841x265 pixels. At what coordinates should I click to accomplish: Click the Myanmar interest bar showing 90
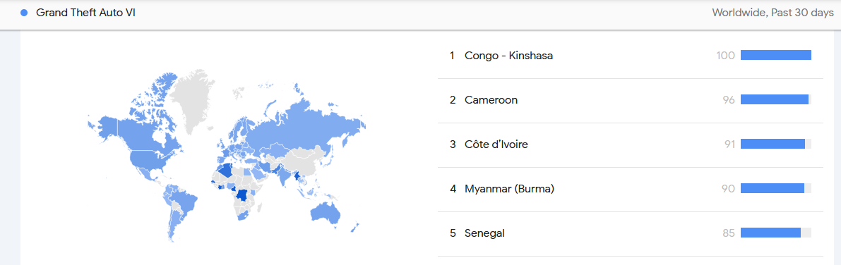click(x=775, y=188)
